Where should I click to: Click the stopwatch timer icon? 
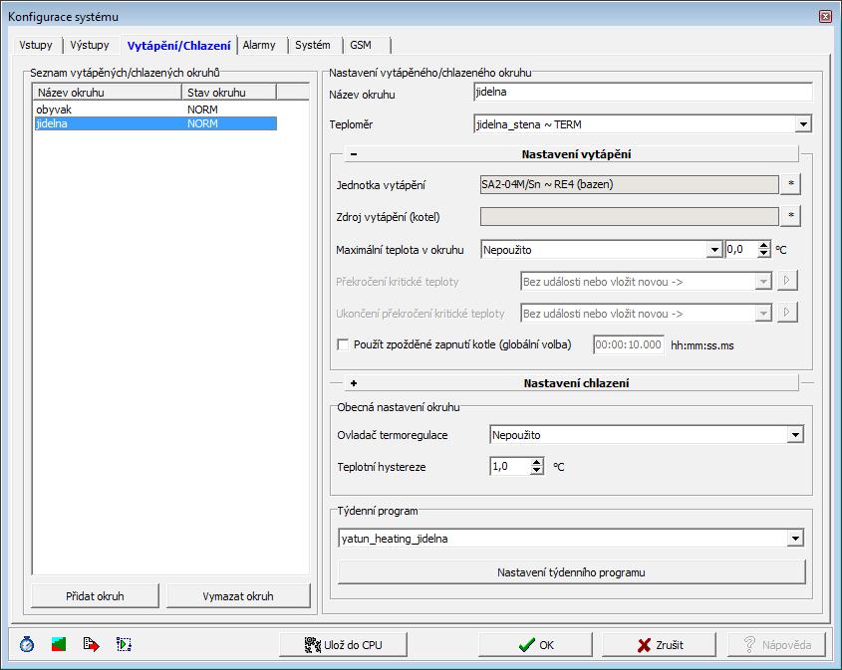coord(26,644)
